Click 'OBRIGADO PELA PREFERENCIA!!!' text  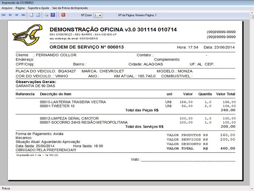click(46, 150)
